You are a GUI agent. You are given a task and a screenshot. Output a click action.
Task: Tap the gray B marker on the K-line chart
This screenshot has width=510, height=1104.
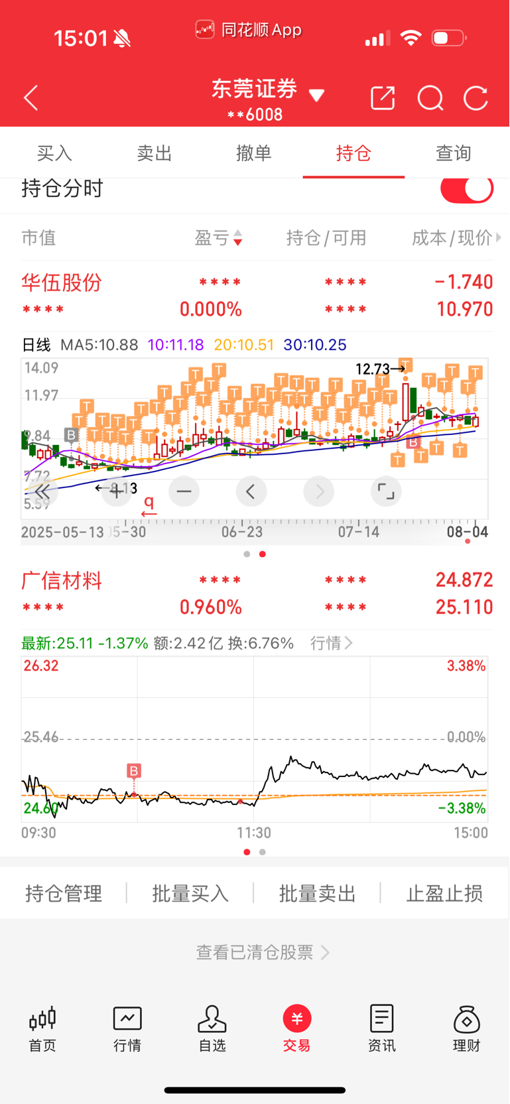[x=71, y=435]
